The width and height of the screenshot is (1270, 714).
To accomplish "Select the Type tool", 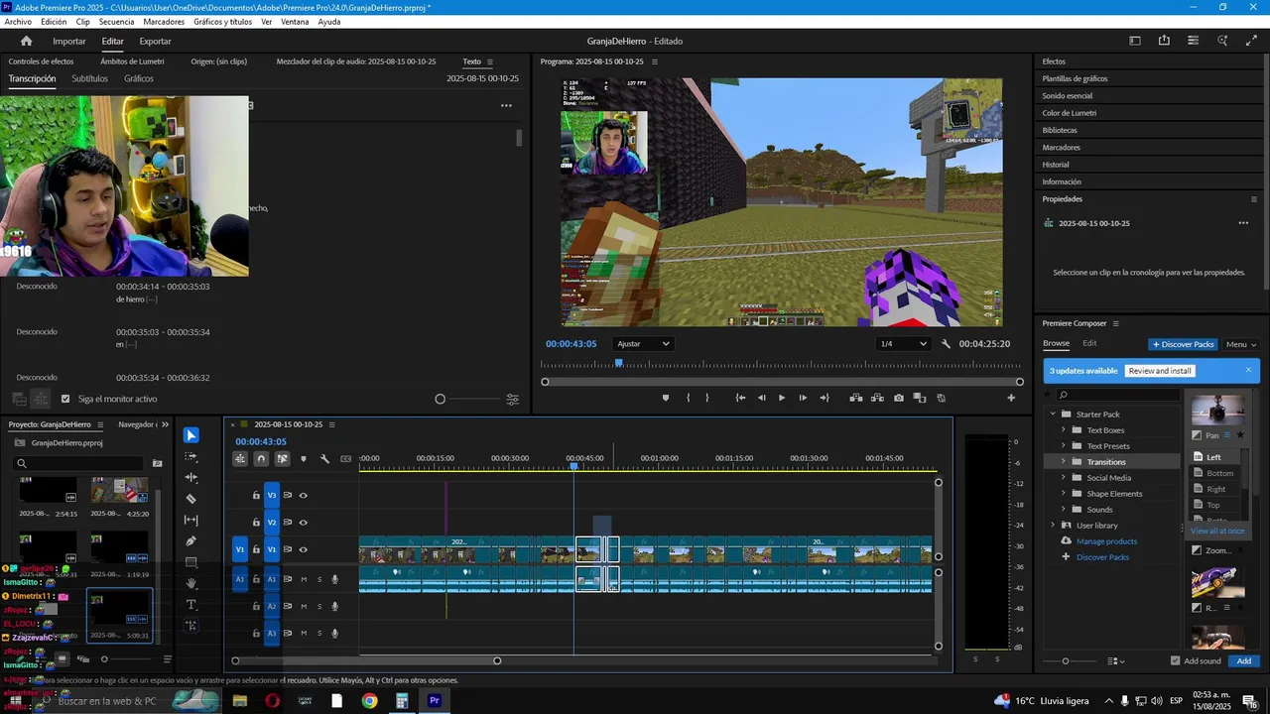I will [191, 604].
